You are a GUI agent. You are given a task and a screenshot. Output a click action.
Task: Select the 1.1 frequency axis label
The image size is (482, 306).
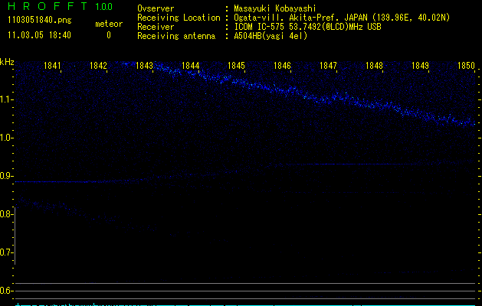point(7,99)
